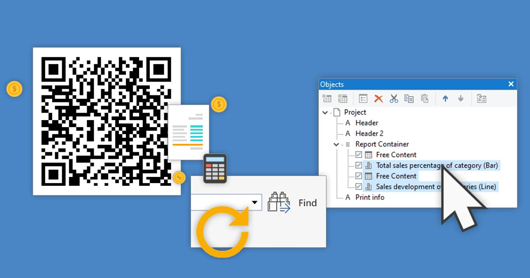Select the Sales development (Line) item text
This screenshot has height=278, width=530.
[x=436, y=187]
